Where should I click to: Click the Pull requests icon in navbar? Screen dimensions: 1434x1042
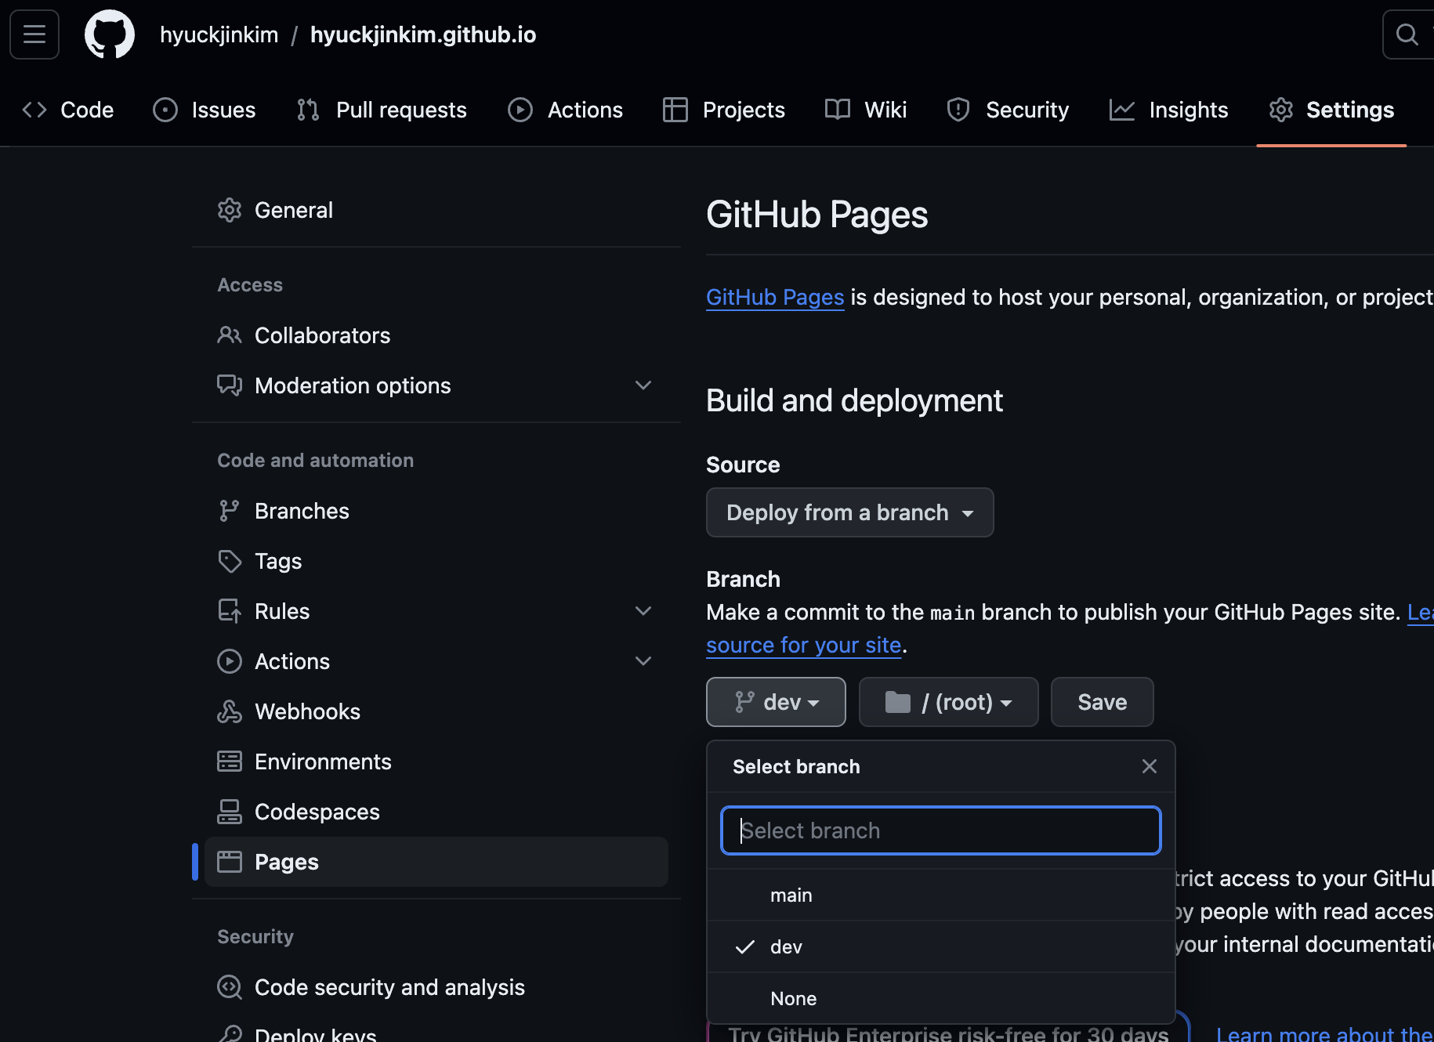(x=308, y=110)
